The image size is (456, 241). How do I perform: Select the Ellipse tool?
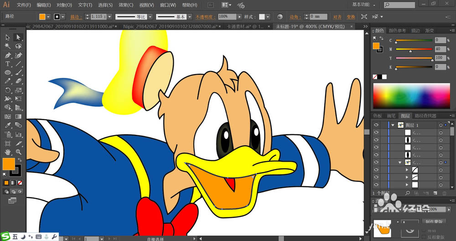pyautogui.click(x=8, y=72)
